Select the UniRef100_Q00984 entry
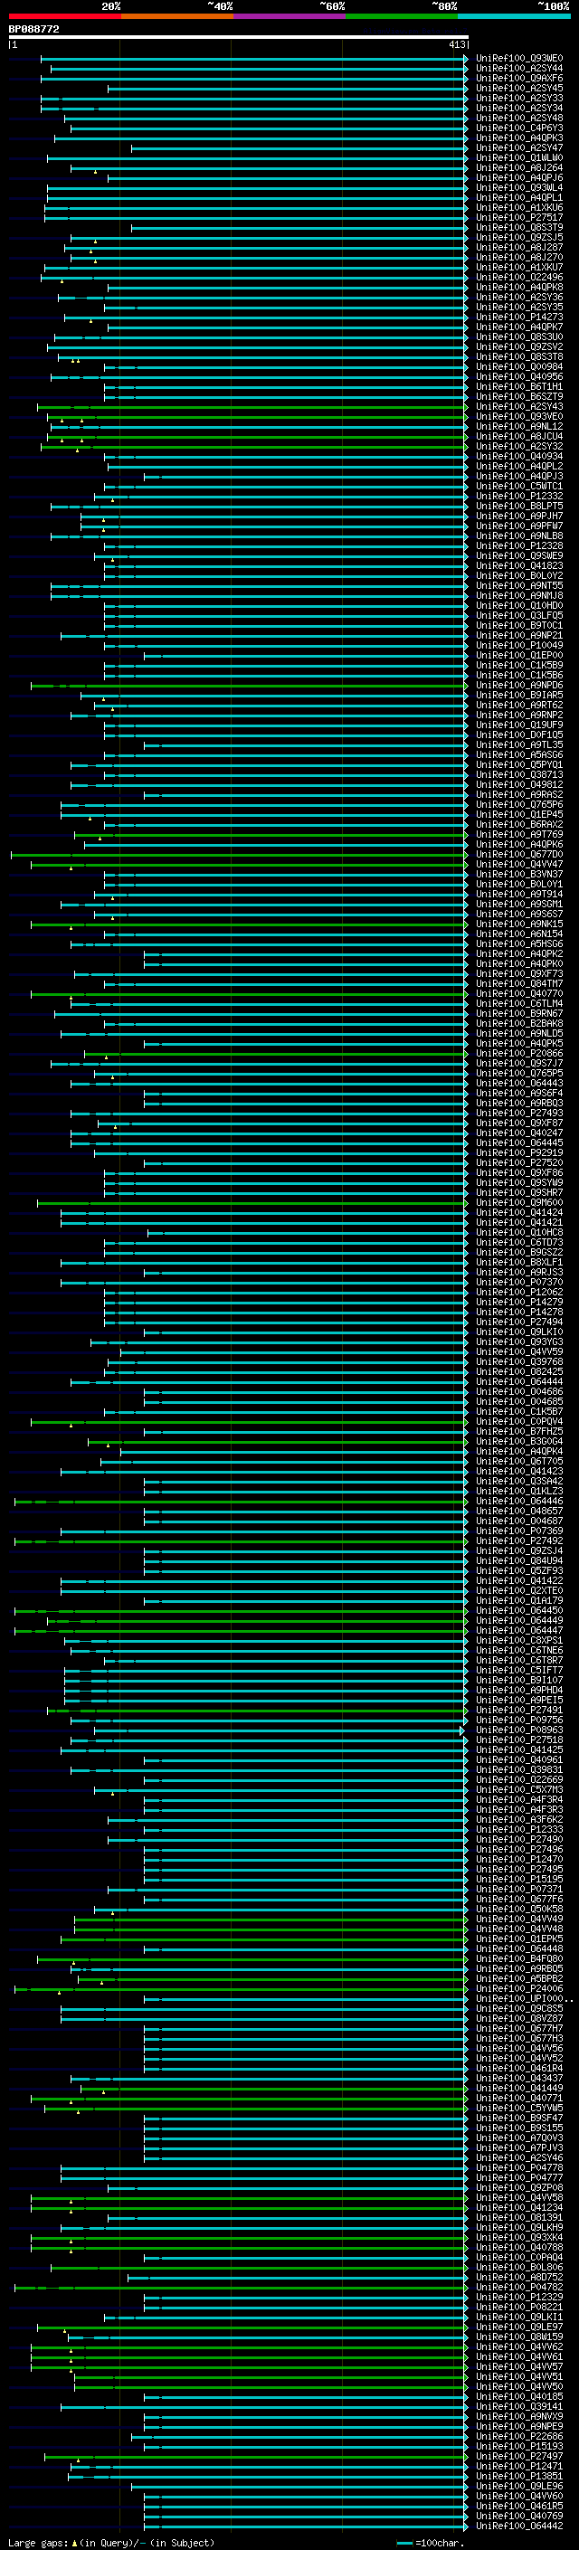Screen dimensions: 579x2550 [518, 367]
